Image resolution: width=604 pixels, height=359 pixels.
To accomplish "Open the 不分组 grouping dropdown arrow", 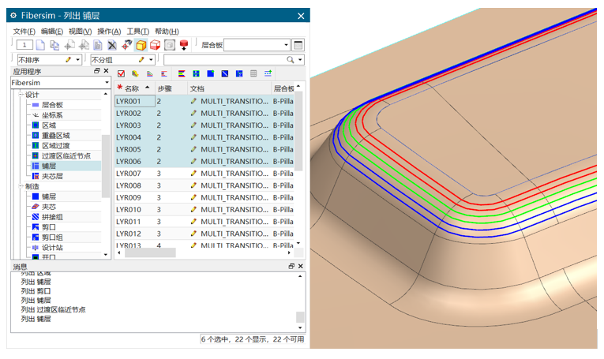I will coord(151,60).
